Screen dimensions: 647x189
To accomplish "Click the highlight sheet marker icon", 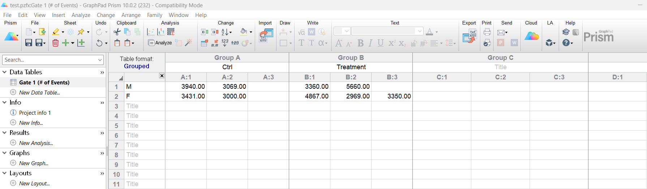I will coord(56,32).
